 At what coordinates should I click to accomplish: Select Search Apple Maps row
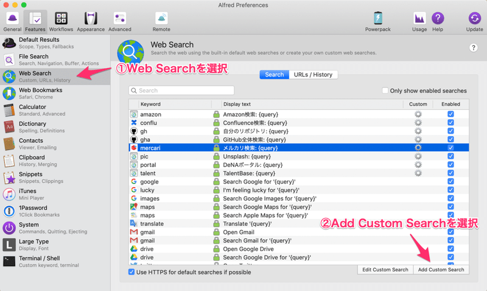point(299,215)
